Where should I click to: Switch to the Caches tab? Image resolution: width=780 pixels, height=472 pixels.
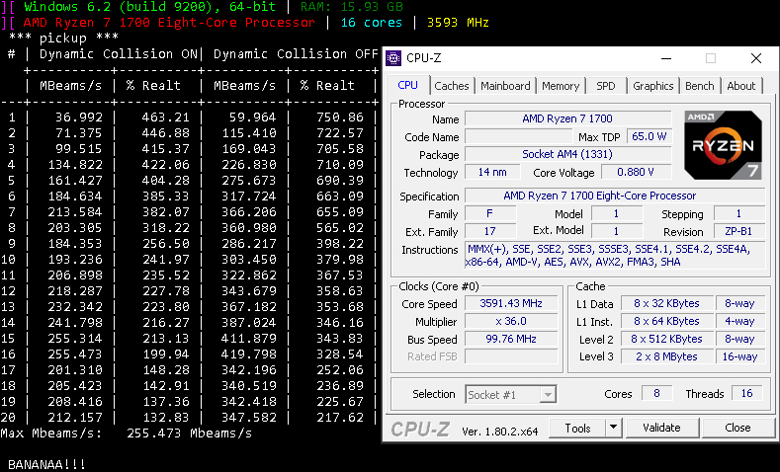451,86
